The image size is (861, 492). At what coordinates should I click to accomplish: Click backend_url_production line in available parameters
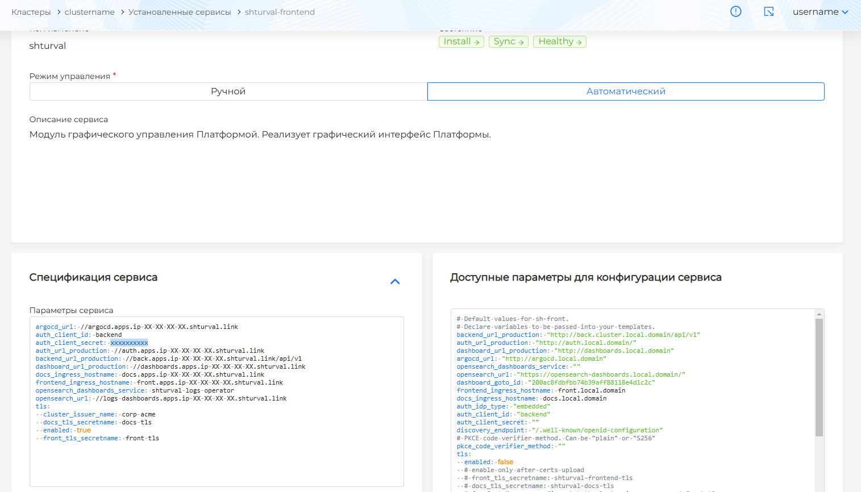(x=579, y=335)
